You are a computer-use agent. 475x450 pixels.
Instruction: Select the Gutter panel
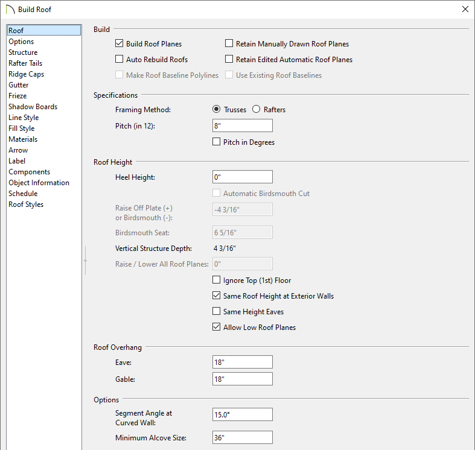pyautogui.click(x=19, y=85)
